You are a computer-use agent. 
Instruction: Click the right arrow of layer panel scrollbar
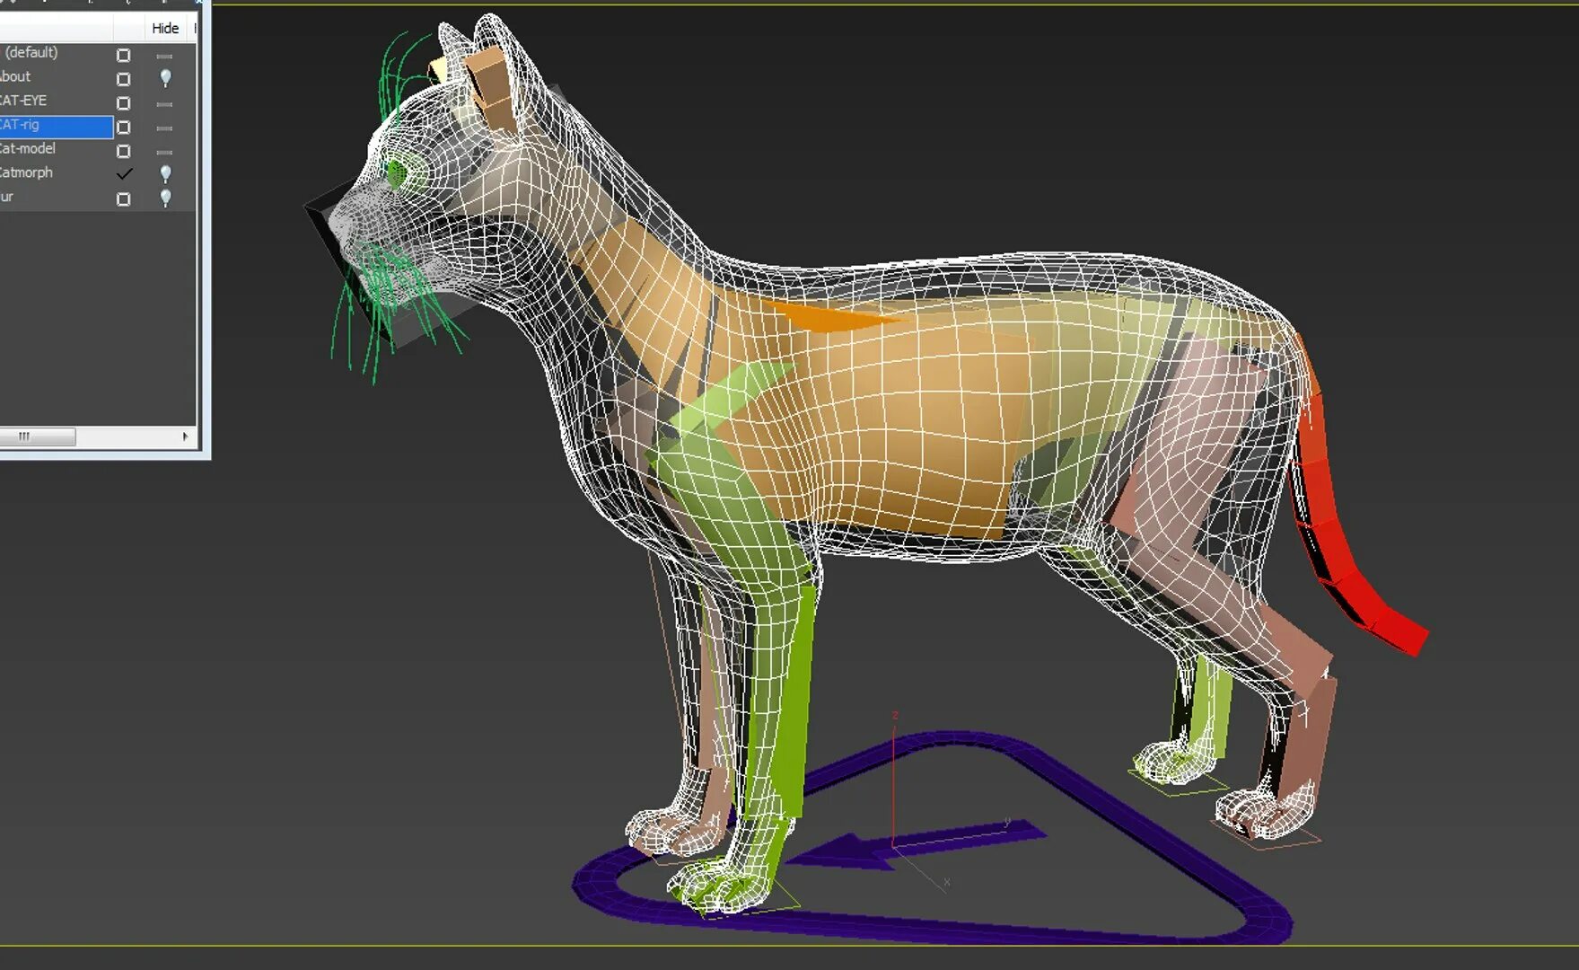[186, 436]
